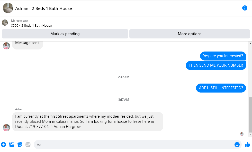Screen dimensions: 252x152
Task: Click the chat scrollbar thumb
Action: (250, 114)
